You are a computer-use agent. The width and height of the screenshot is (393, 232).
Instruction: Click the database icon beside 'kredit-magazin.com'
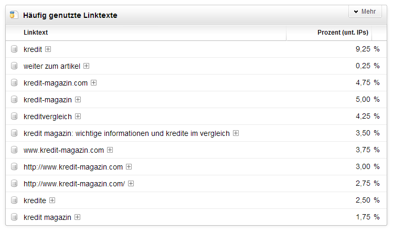(x=14, y=83)
